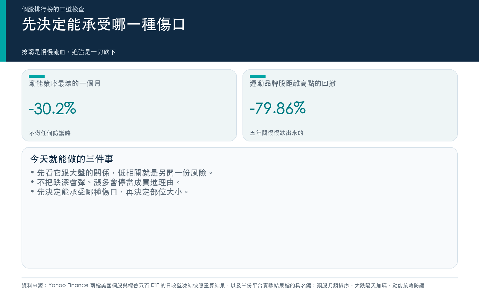The width and height of the screenshot is (479, 299).
Task: Select the value -30.2%
Action: [52, 108]
